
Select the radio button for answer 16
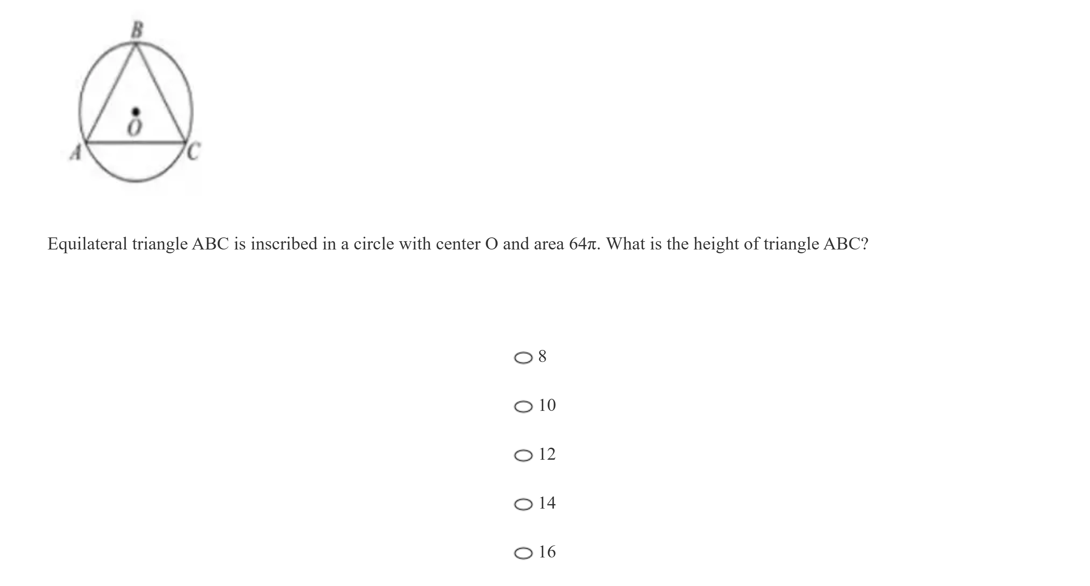[523, 553]
